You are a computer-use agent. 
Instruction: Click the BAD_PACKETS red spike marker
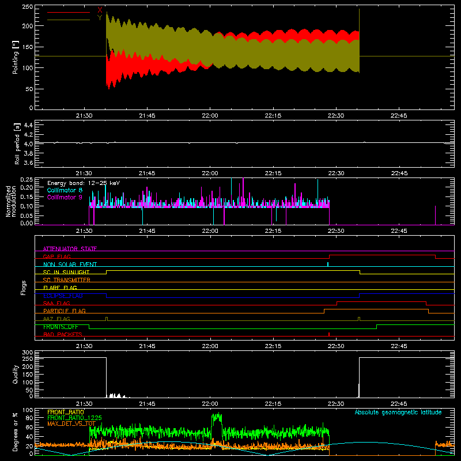click(x=329, y=334)
